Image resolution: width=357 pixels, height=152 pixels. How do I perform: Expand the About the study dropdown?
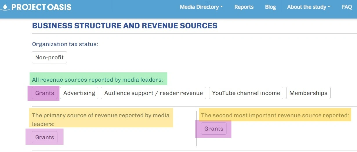[309, 7]
